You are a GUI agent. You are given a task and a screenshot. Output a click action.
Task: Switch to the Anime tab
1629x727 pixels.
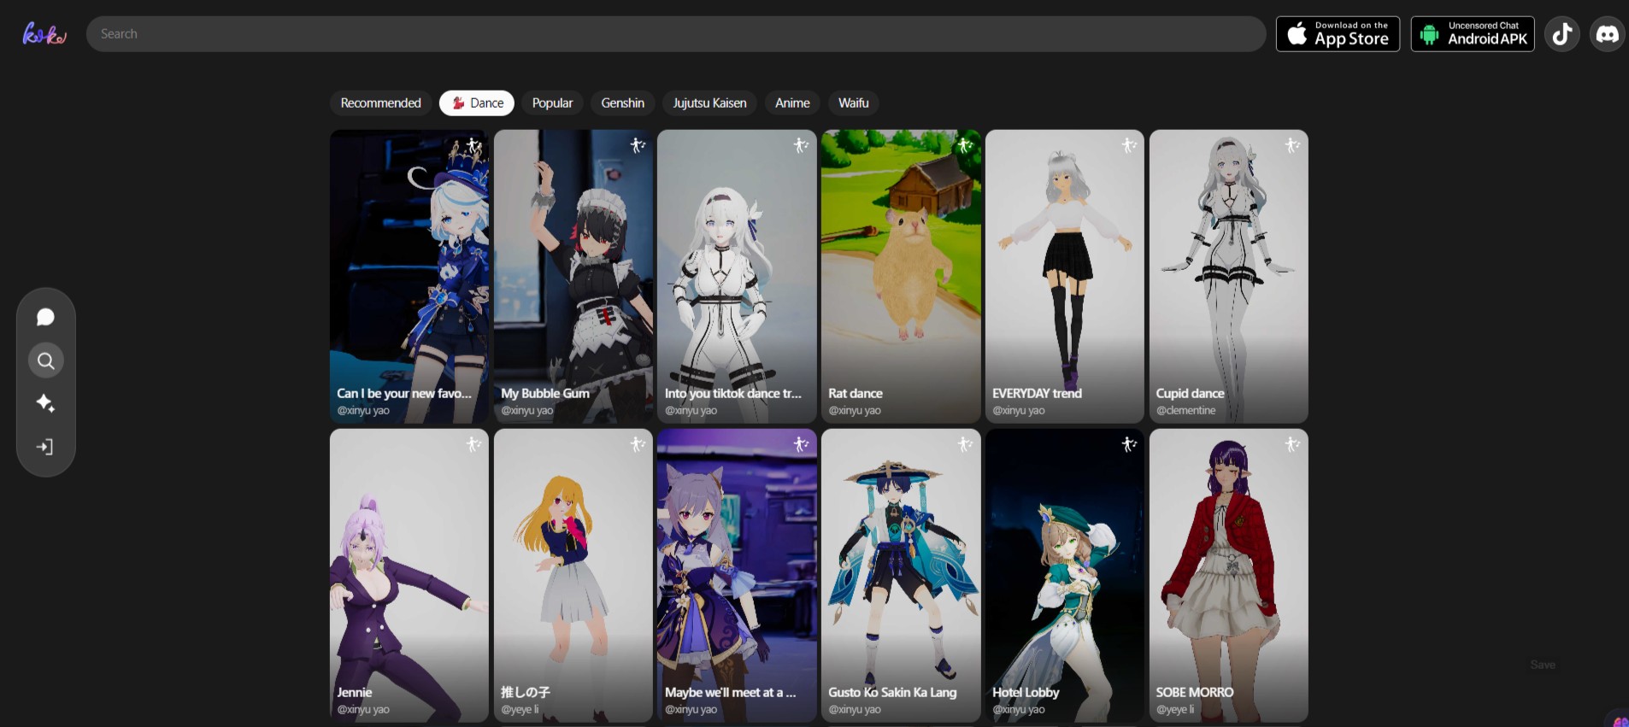point(792,103)
